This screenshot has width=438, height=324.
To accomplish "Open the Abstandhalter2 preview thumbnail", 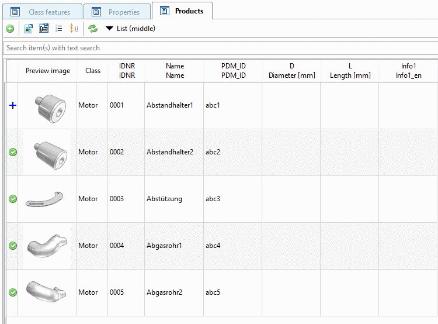I will tap(51, 155).
